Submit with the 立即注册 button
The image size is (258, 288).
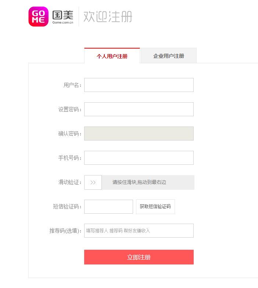pos(139,257)
